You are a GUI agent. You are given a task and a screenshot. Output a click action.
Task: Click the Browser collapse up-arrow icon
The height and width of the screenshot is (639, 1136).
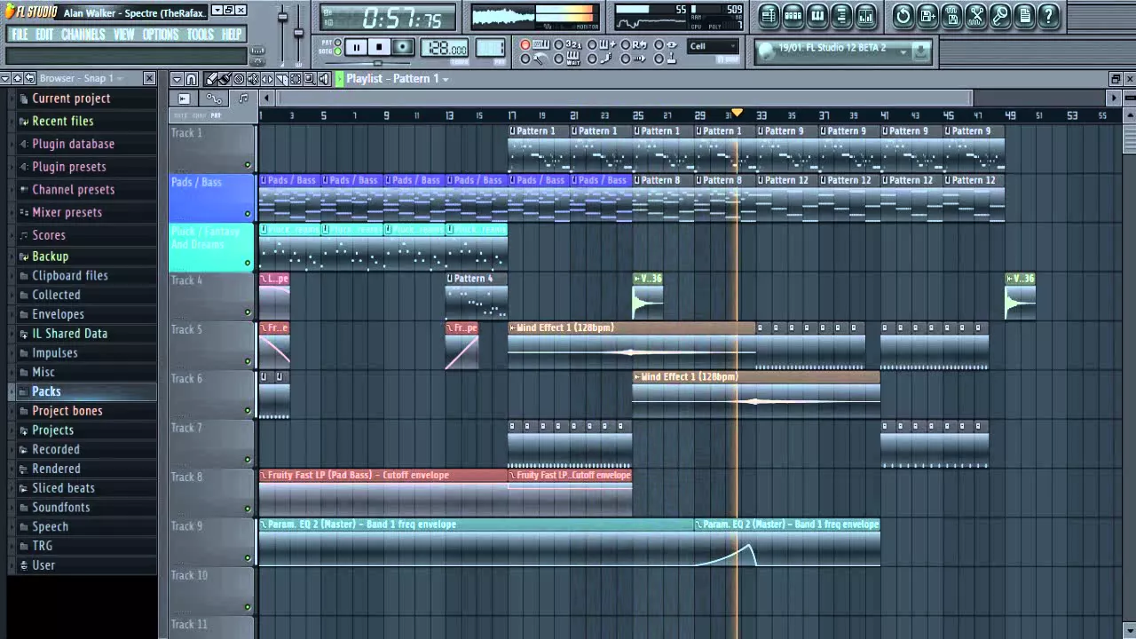point(17,78)
